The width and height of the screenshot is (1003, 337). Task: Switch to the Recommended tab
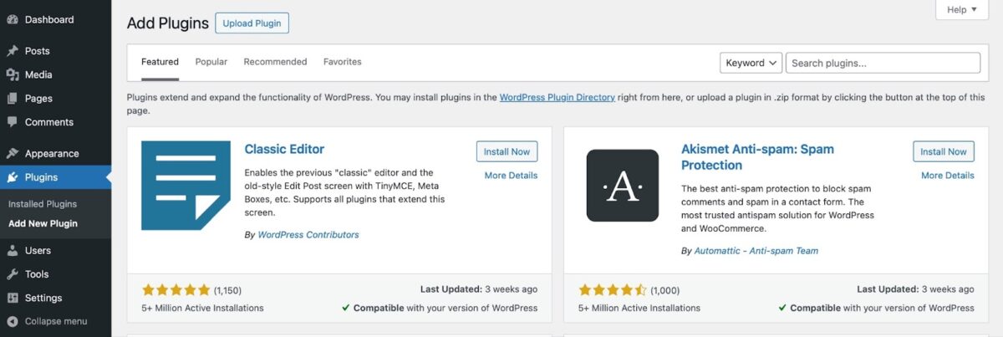click(275, 62)
